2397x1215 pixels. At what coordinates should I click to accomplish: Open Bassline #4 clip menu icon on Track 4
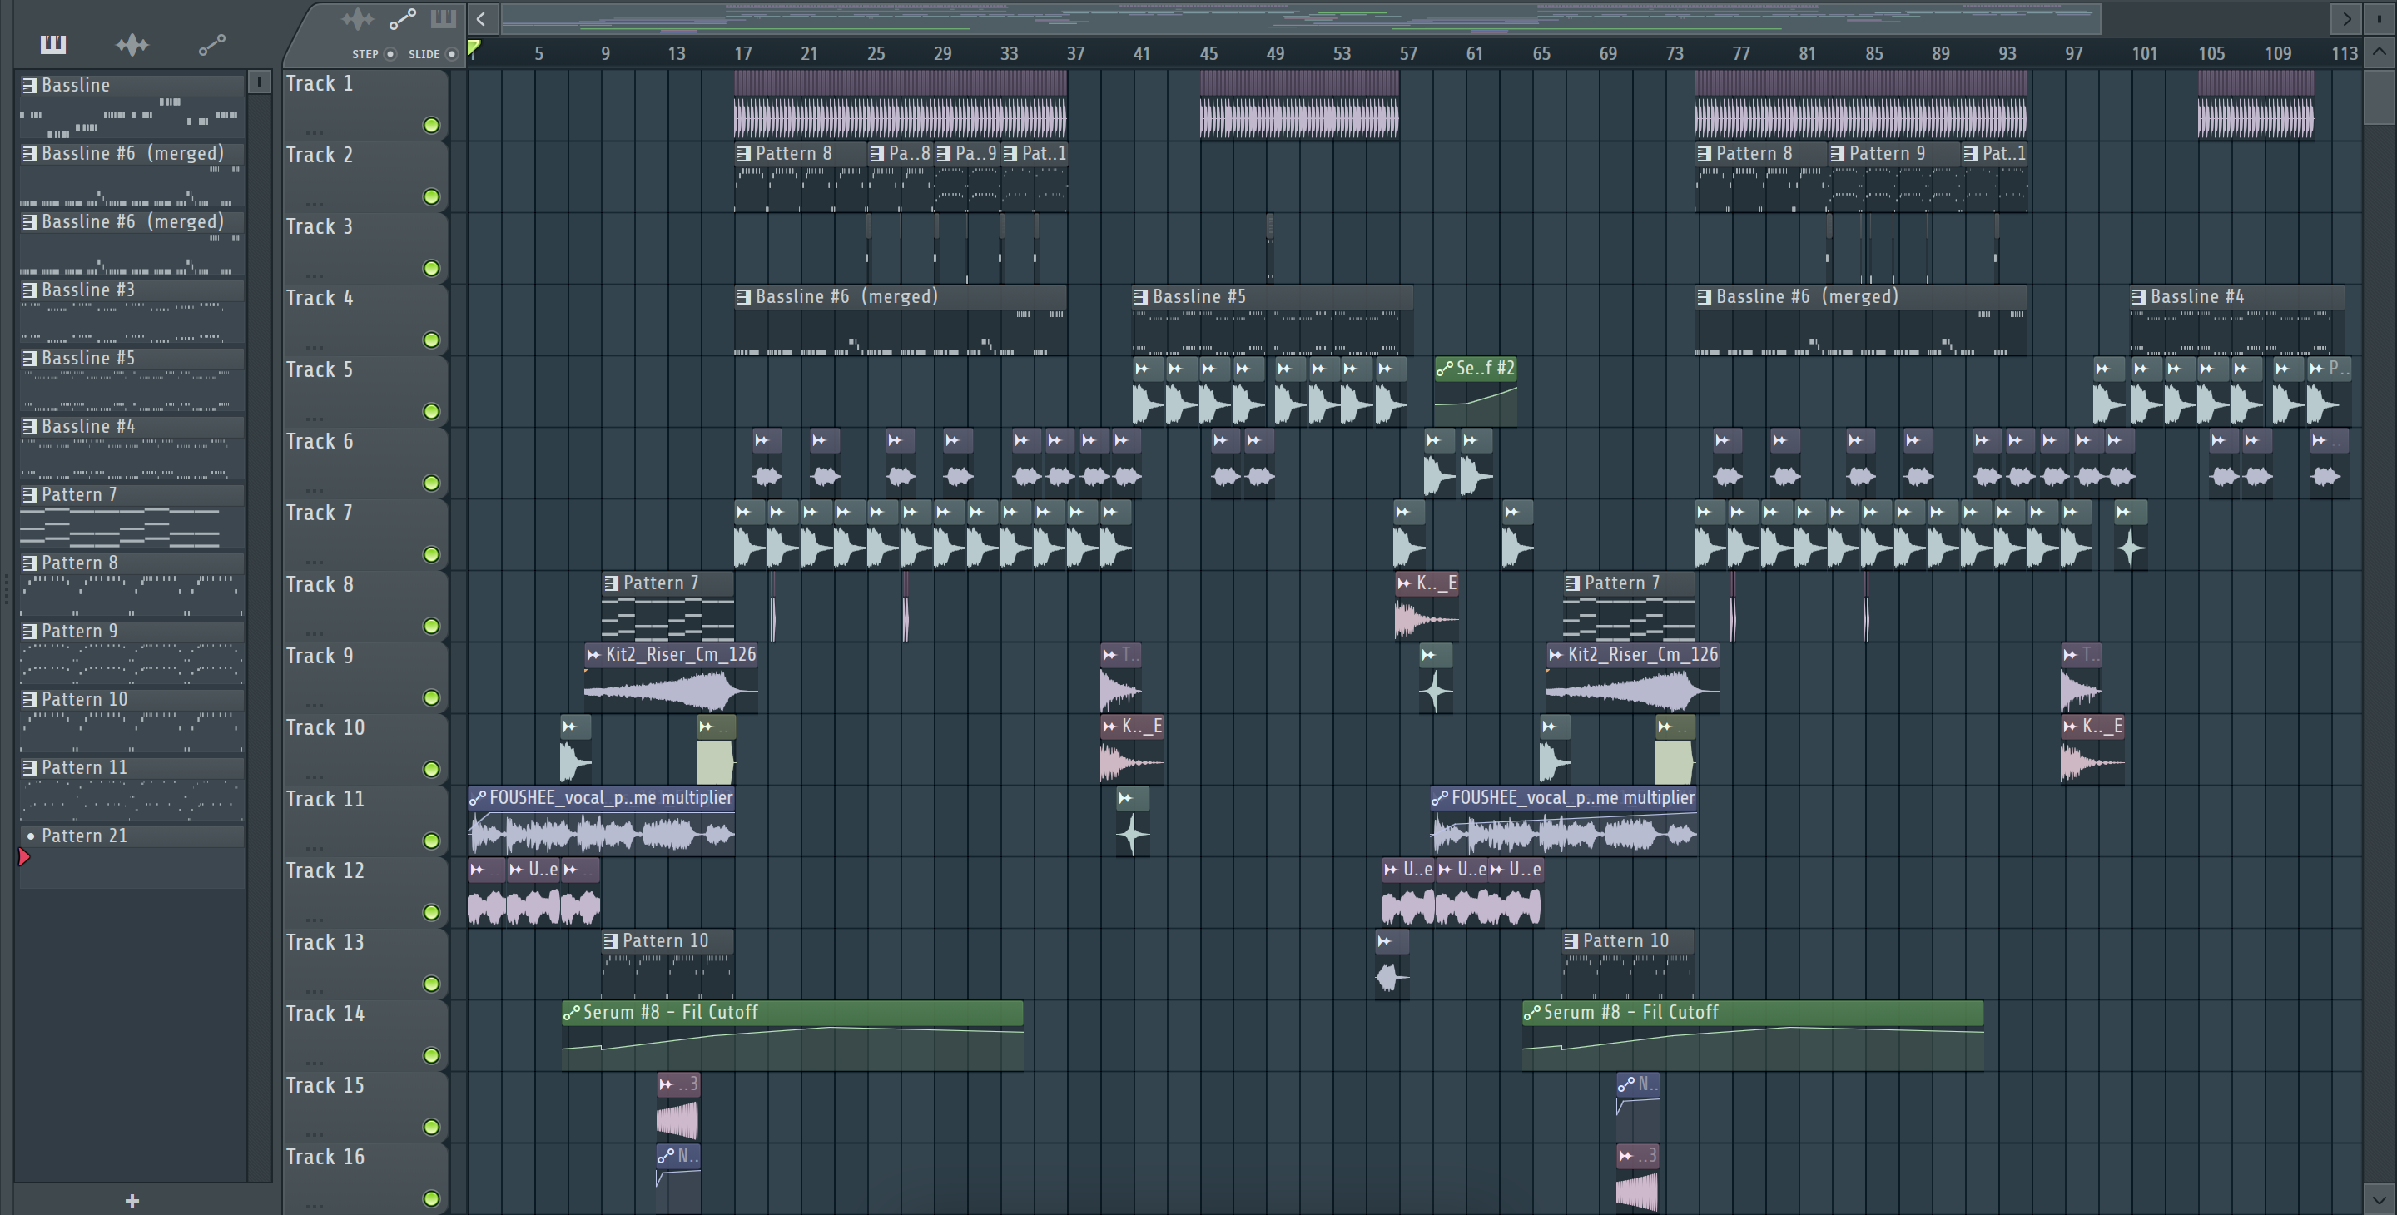(2138, 297)
